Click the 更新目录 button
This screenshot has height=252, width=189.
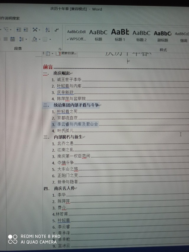point(69,54)
